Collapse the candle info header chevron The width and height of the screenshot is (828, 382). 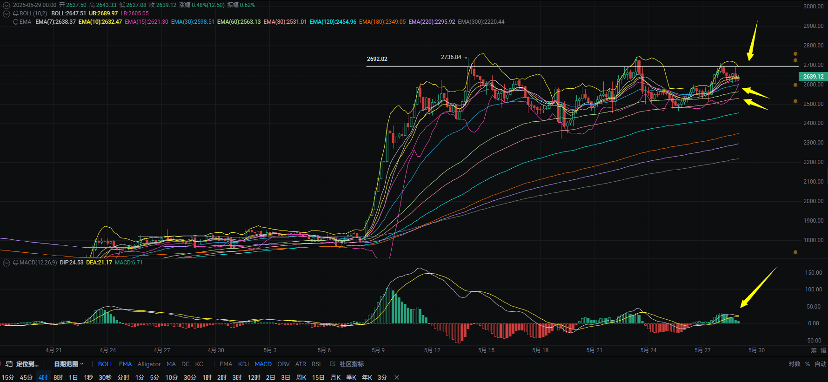tap(7, 5)
